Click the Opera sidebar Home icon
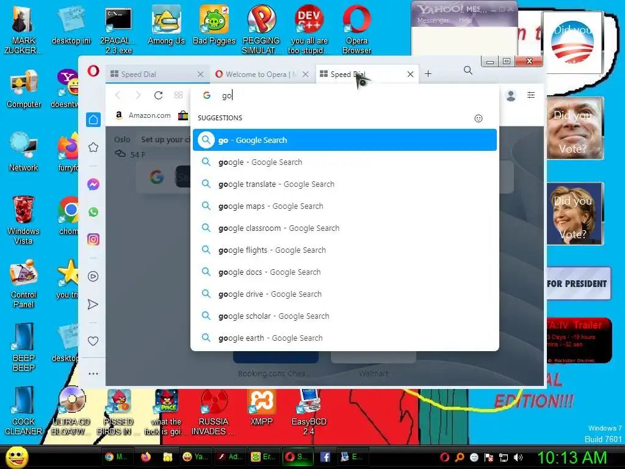625x469 pixels. click(93, 120)
